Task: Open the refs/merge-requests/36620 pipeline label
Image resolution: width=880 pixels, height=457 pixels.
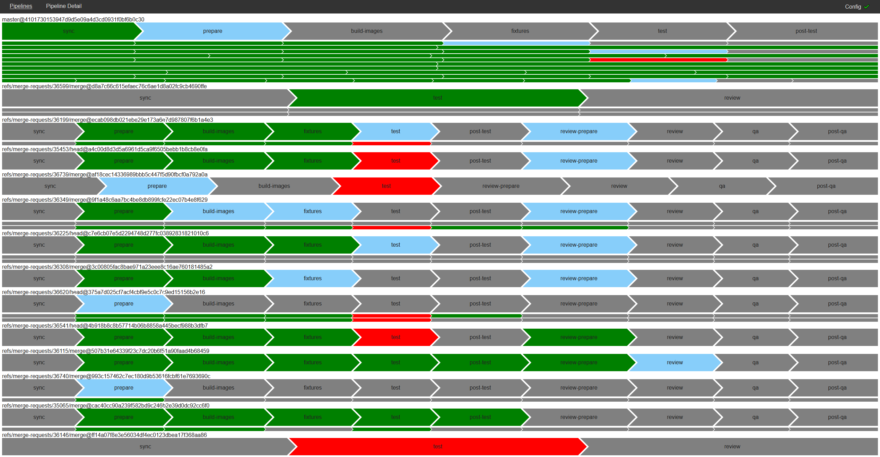Action: tap(103, 292)
